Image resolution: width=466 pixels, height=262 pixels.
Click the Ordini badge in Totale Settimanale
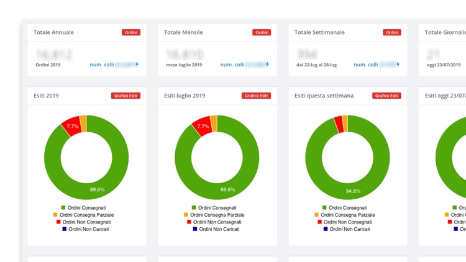point(392,32)
